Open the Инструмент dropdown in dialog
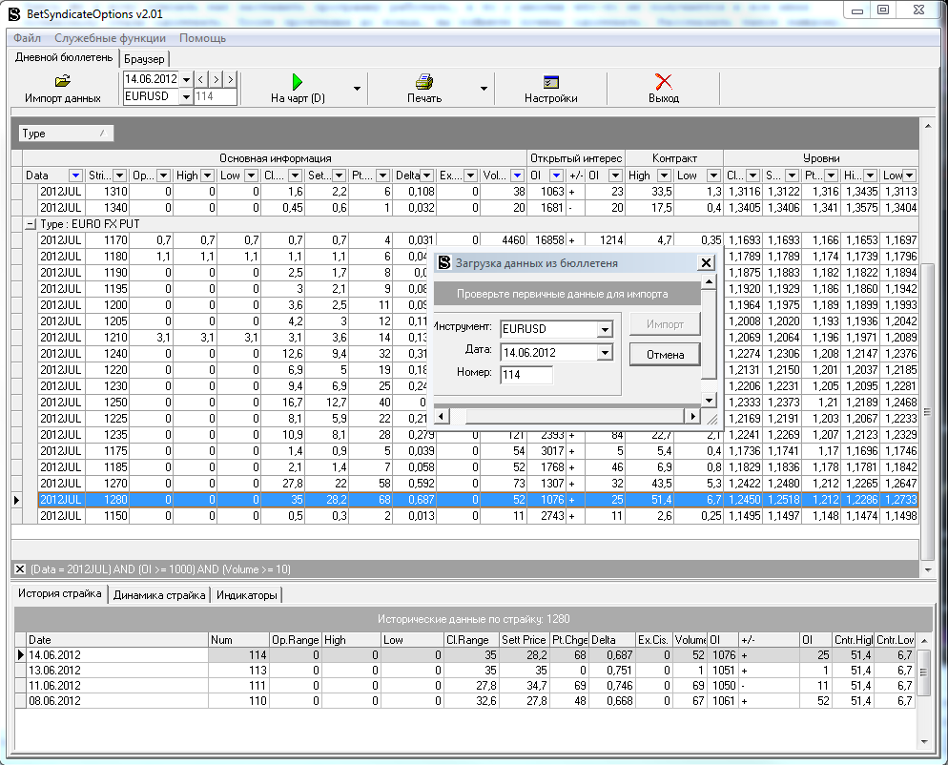The width and height of the screenshot is (948, 765). click(x=604, y=329)
